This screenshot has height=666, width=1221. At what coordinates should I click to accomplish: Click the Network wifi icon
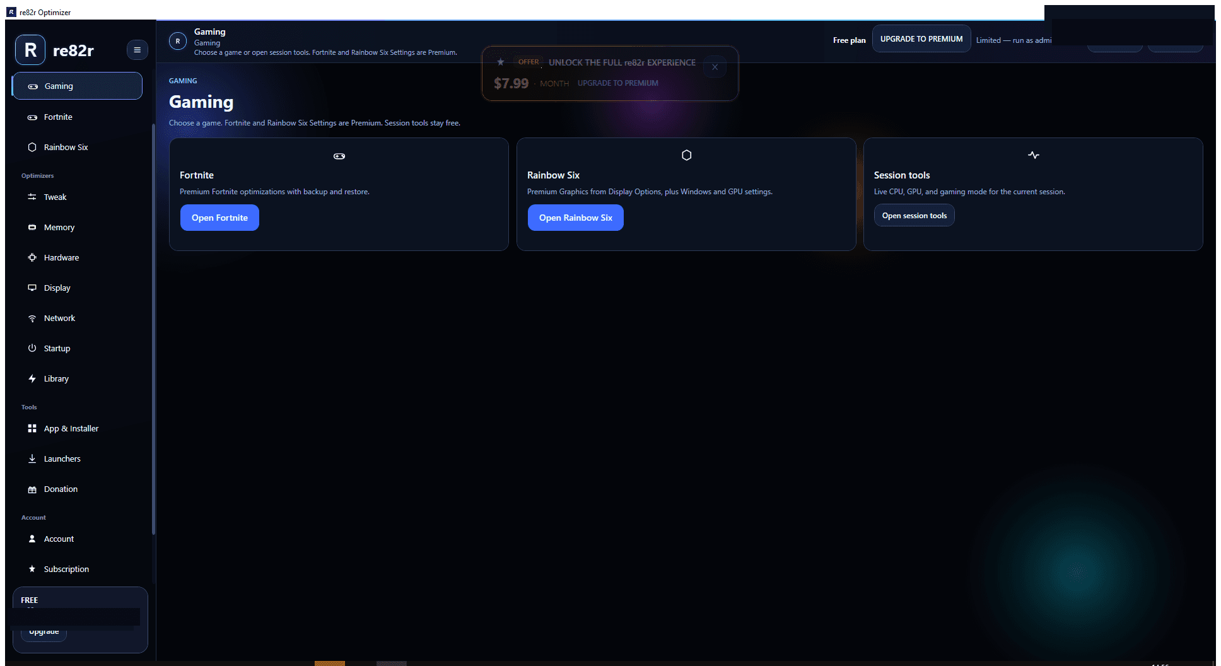click(32, 318)
